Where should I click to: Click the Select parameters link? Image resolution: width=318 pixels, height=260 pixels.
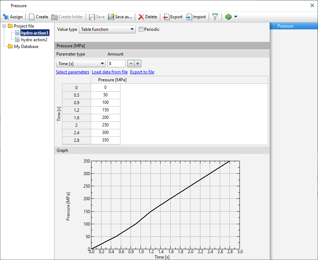(x=72, y=72)
